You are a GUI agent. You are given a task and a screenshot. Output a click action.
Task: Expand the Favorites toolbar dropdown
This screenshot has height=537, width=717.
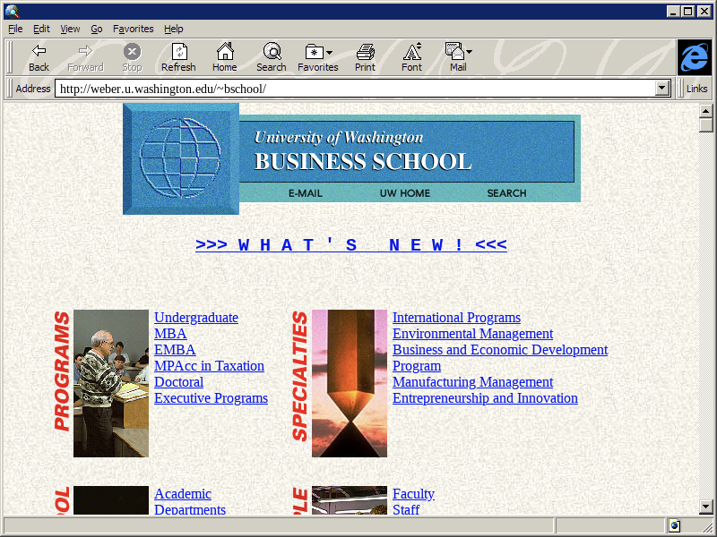tap(329, 53)
